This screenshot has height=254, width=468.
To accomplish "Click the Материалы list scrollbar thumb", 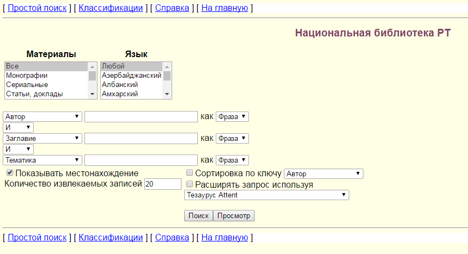I will click(x=93, y=76).
